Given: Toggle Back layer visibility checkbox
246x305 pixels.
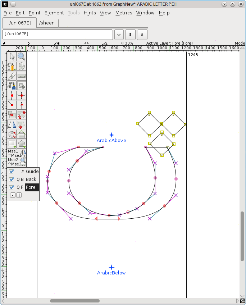Looking at the screenshot, I should tap(12, 179).
